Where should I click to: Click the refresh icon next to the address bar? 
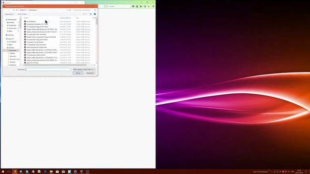pyautogui.click(x=70, y=10)
